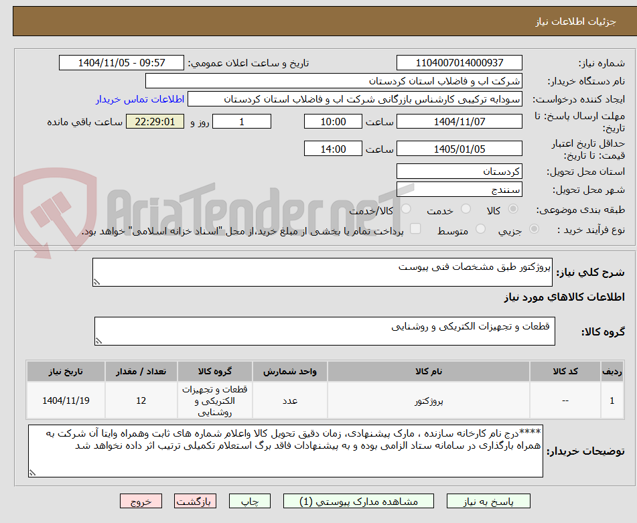Click the remaining days field showing 1

(x=242, y=121)
